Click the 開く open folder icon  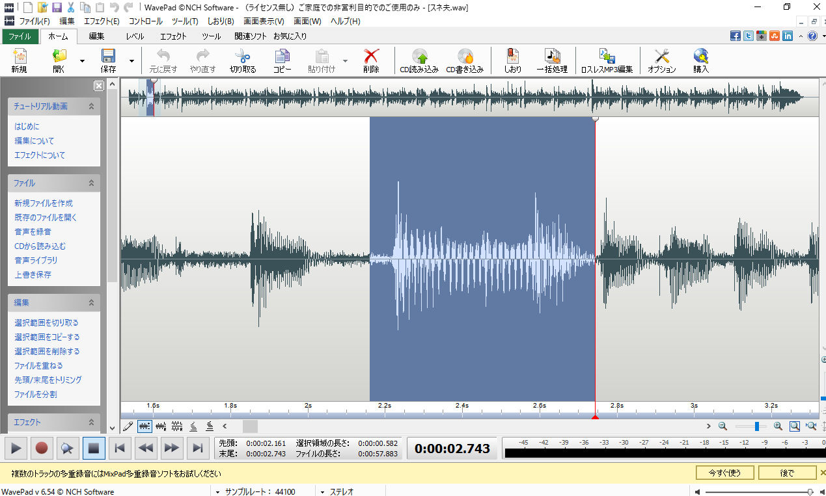pos(59,57)
